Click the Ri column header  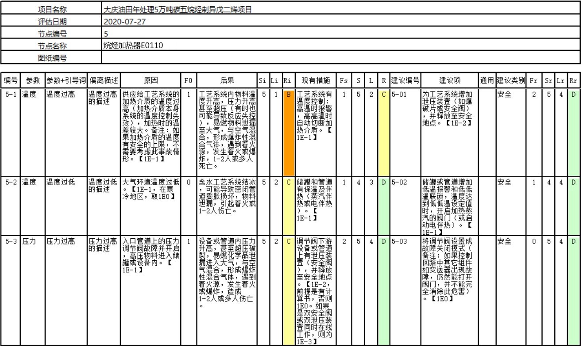[288, 80]
